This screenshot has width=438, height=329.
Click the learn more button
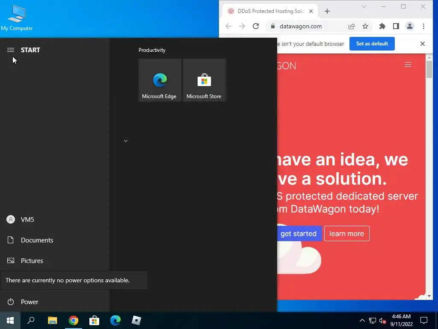pos(346,233)
